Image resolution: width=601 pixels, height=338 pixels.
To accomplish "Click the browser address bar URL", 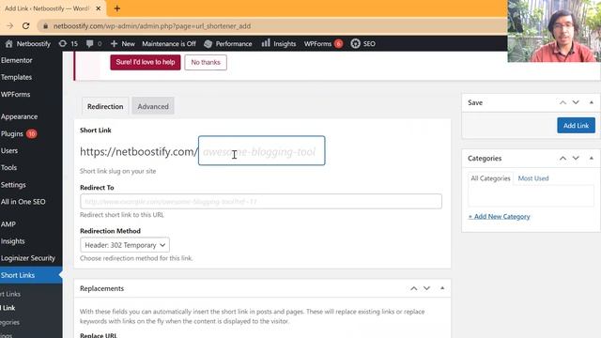I will pos(152,26).
